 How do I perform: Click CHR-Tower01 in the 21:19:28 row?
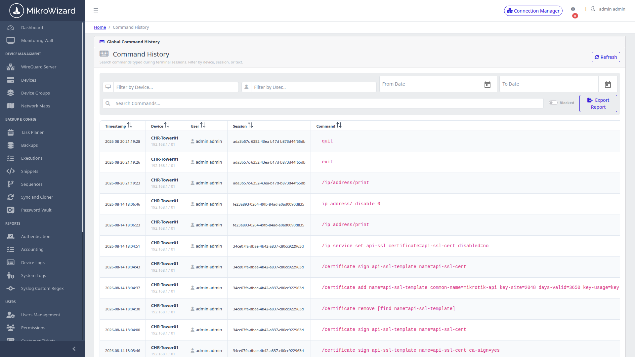(165, 138)
